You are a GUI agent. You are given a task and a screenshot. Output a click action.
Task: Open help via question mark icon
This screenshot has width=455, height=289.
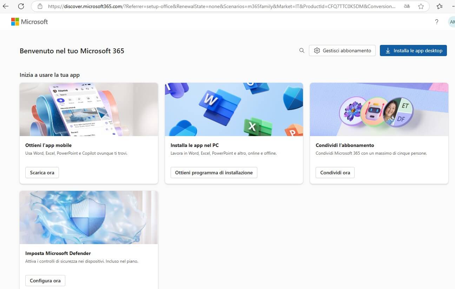coord(436,22)
